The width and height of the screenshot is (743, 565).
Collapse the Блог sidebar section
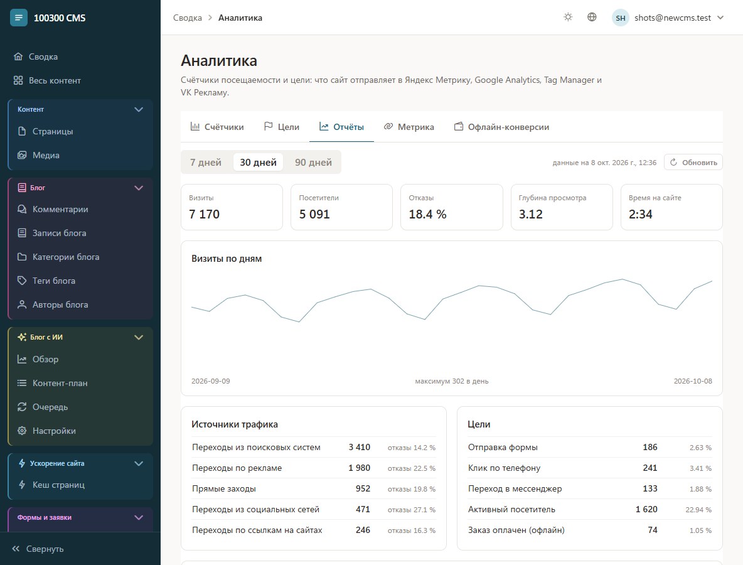(x=139, y=188)
